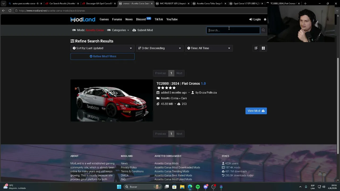Click page 1 in the upper pagination
Image resolution: width=340 pixels, height=191 pixels.
pos(171,73)
